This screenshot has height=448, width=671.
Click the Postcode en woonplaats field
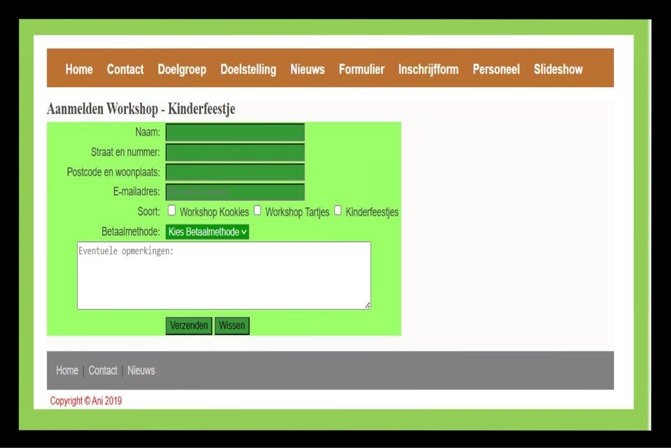235,172
